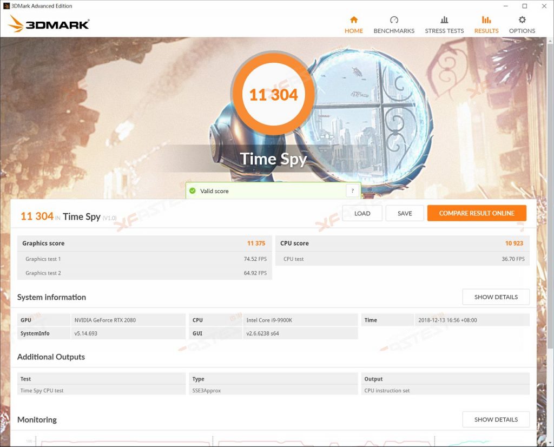Maximize the 3DMark window
The height and width of the screenshot is (447, 554).
point(525,6)
